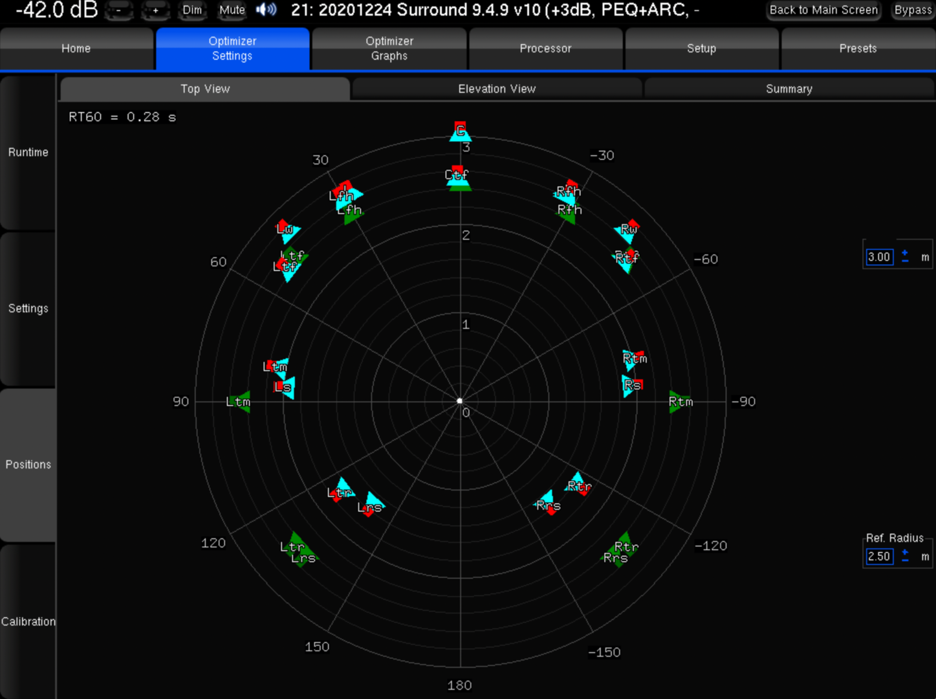This screenshot has width=936, height=699.
Task: Open the Summary sub-tab
Action: (789, 89)
